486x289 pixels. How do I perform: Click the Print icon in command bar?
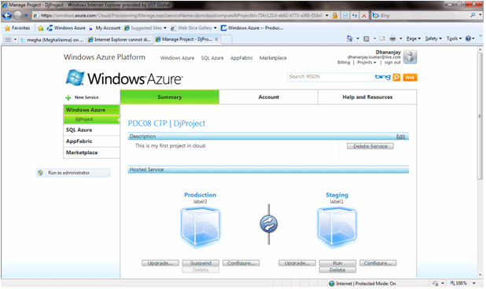coord(392,38)
